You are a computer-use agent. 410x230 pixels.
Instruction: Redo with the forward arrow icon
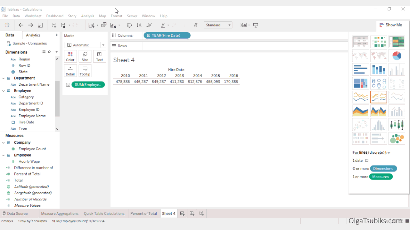[30, 25]
